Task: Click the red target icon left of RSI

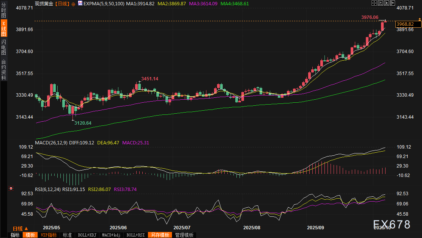Action: (11, 188)
